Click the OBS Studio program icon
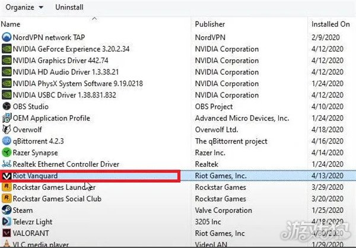The width and height of the screenshot is (356, 248). point(7,107)
